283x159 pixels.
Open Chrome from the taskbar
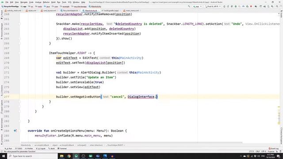[69, 156]
